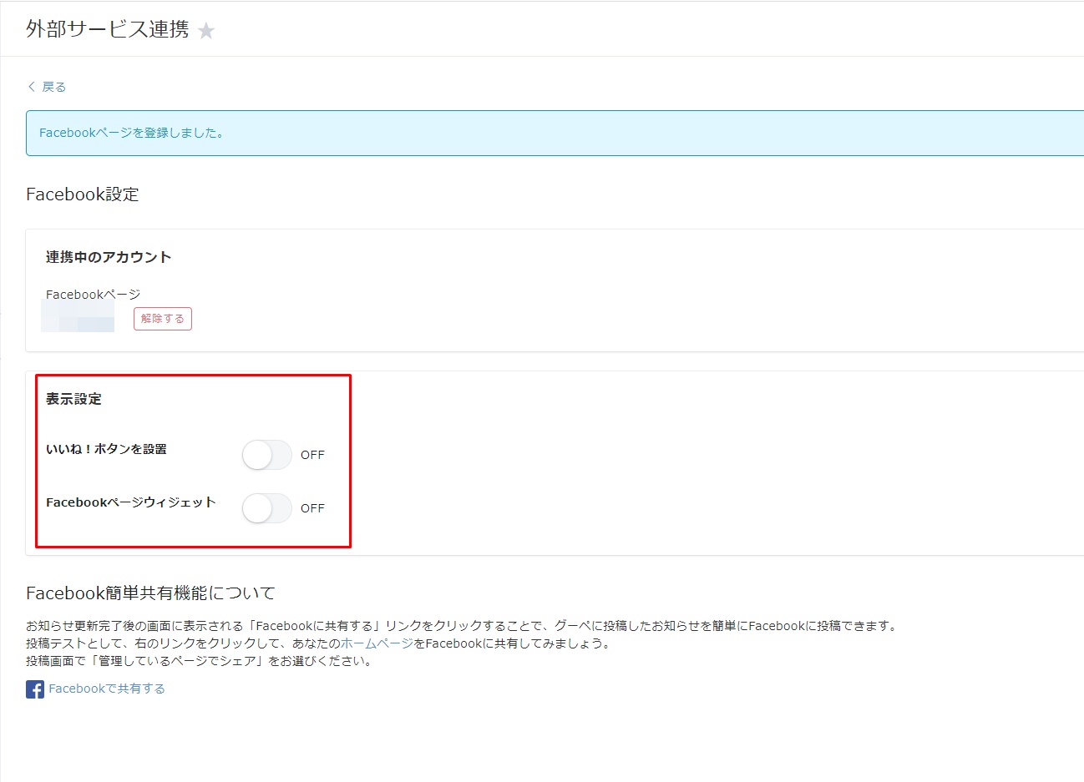Click the Facebook logo icon

35,689
